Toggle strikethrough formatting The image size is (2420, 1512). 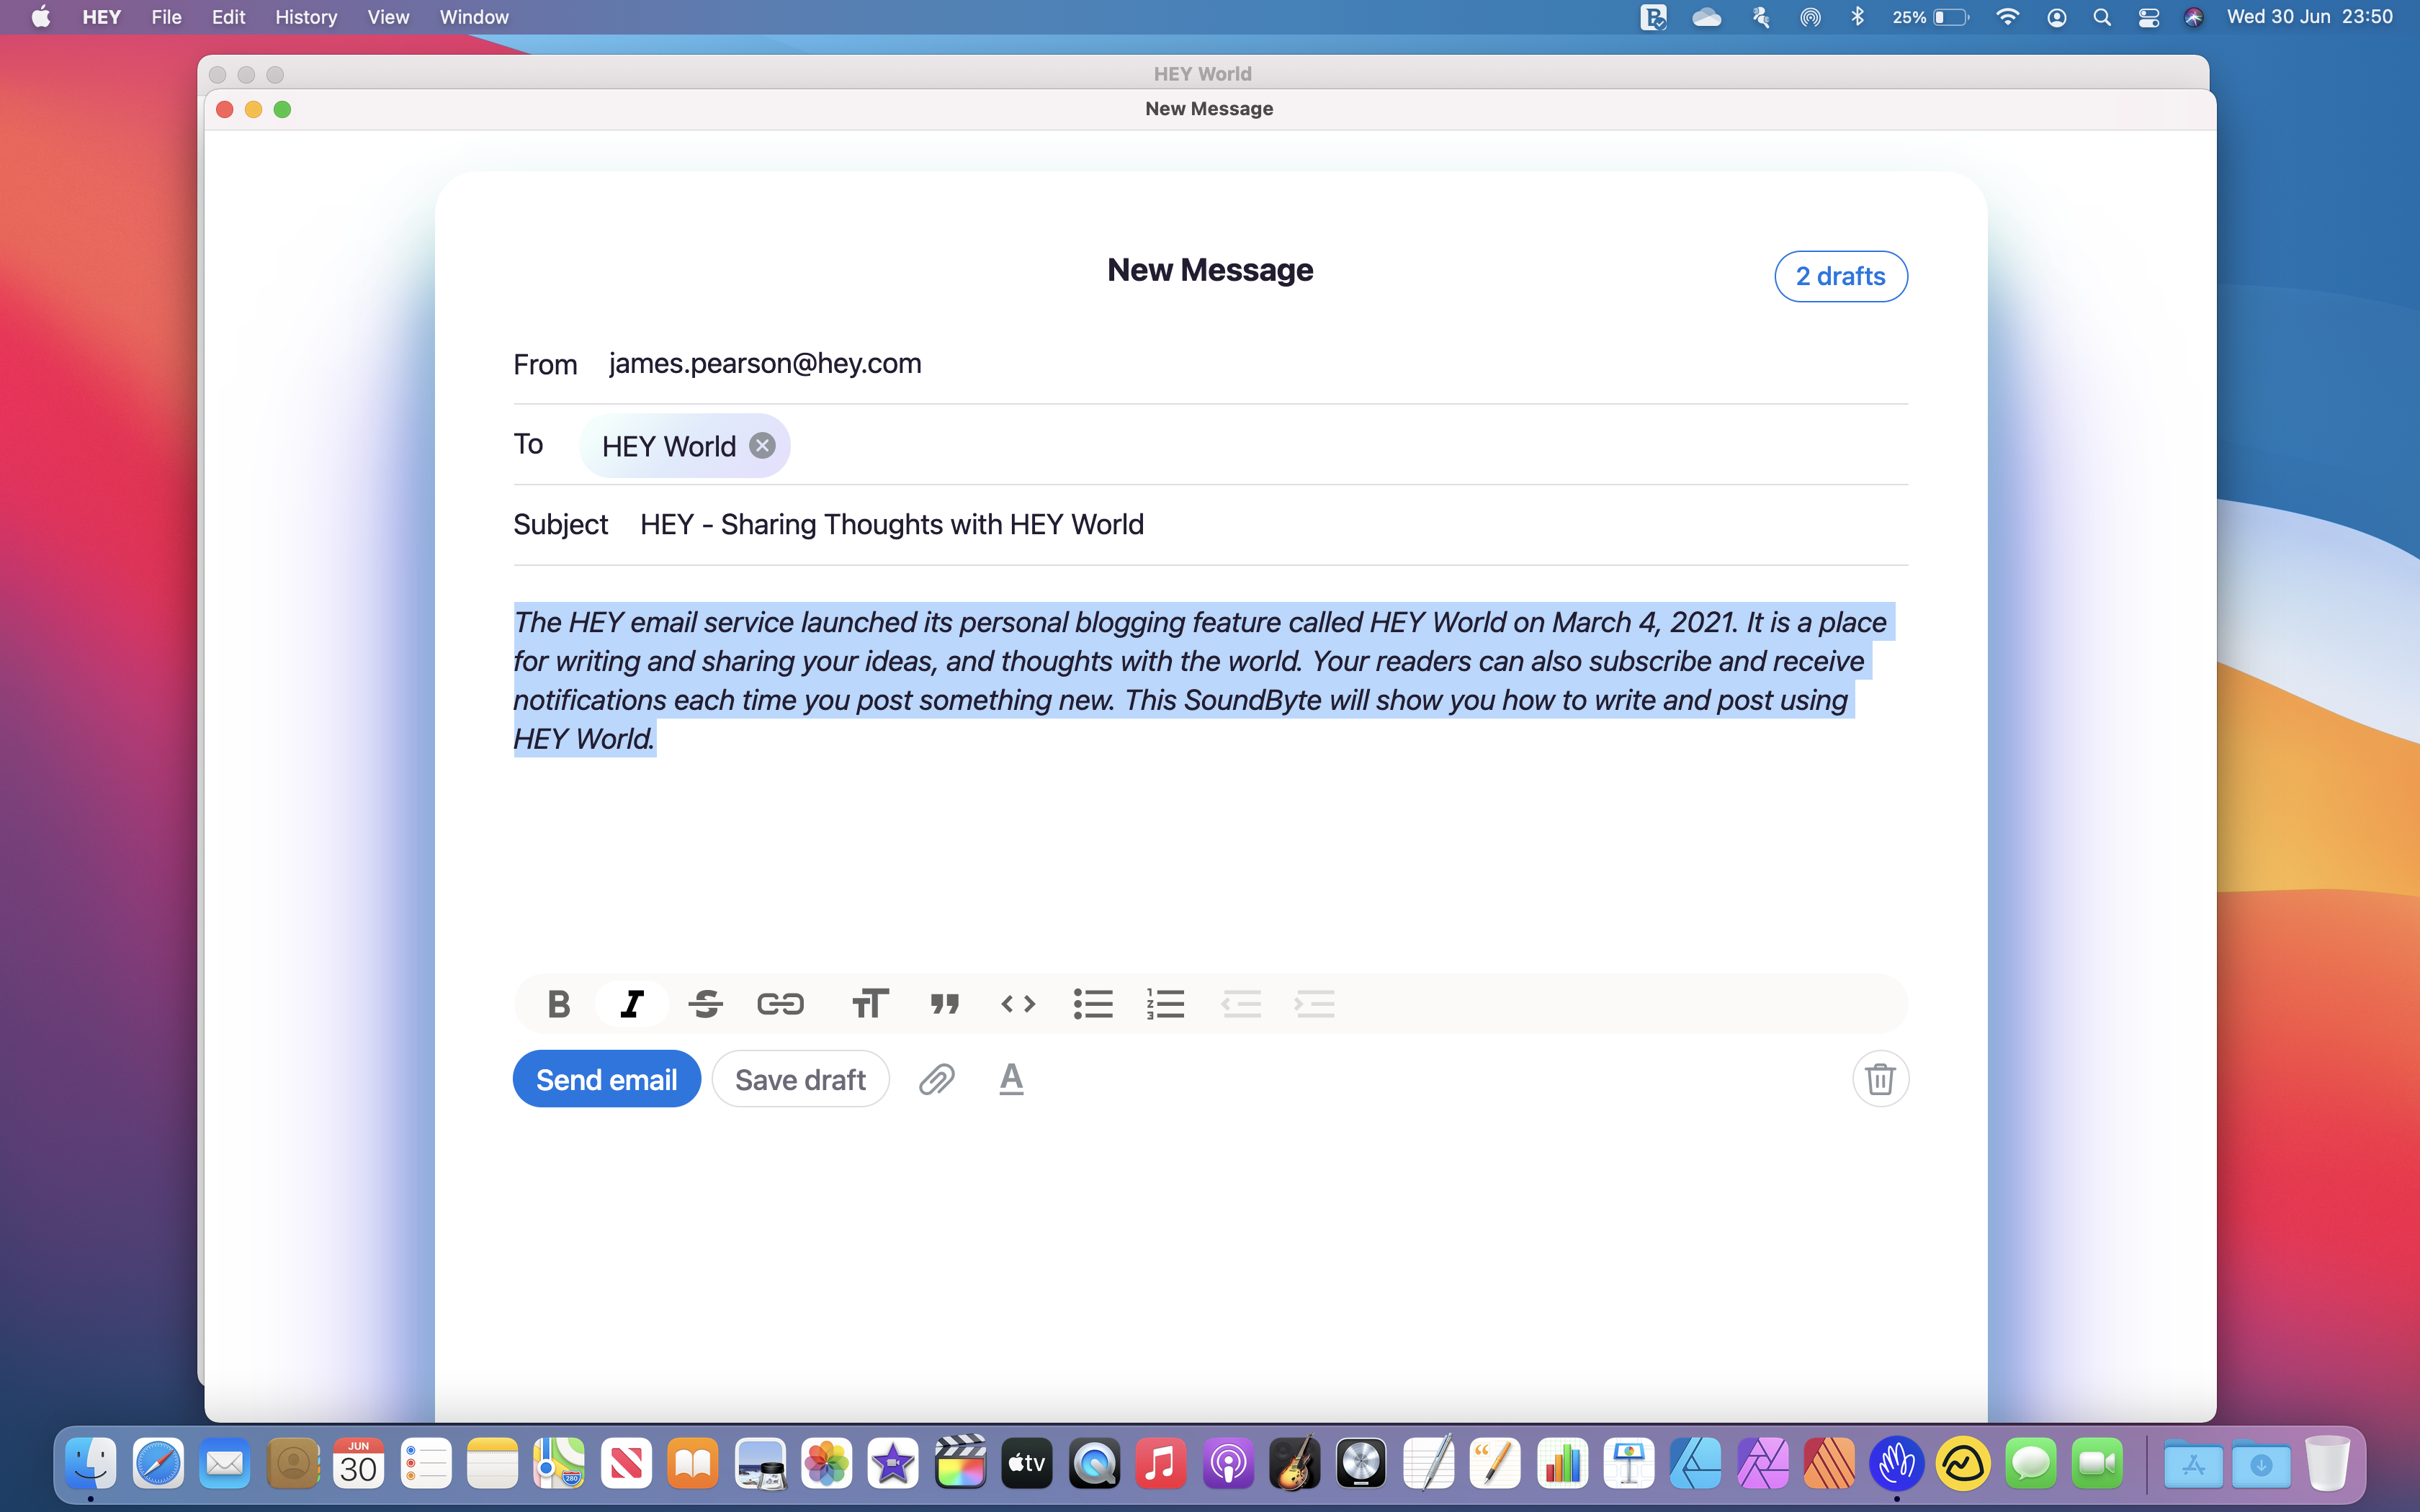706,1003
